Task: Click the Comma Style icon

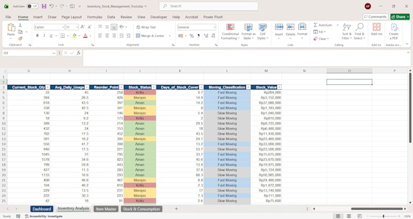Action: coord(199,36)
